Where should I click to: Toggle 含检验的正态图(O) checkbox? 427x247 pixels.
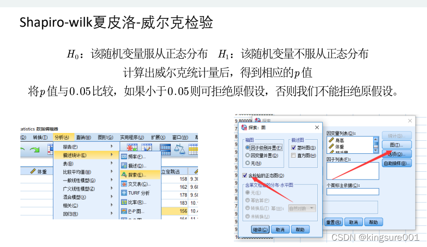[245, 175]
